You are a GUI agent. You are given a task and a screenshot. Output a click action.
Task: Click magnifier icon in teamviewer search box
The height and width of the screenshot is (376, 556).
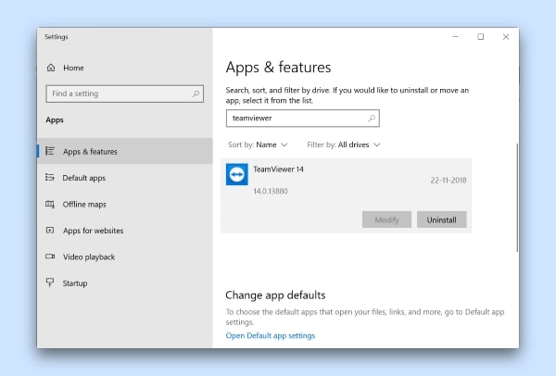tap(372, 118)
